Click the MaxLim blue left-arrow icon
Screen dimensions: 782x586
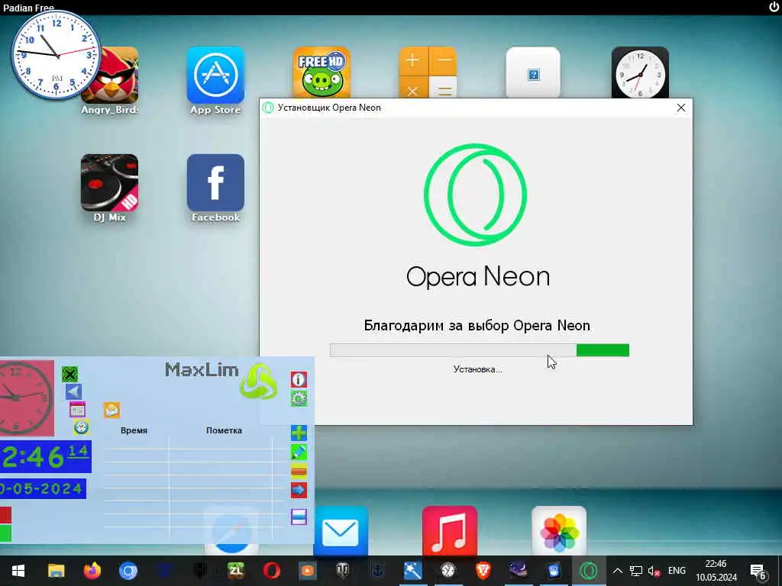point(73,391)
